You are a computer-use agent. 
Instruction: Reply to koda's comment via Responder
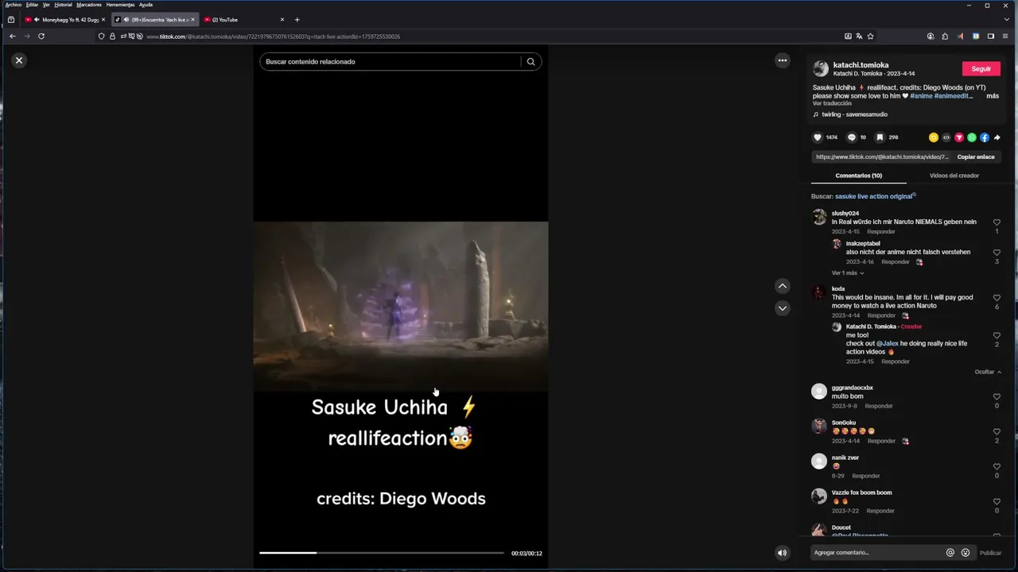pyautogui.click(x=881, y=315)
